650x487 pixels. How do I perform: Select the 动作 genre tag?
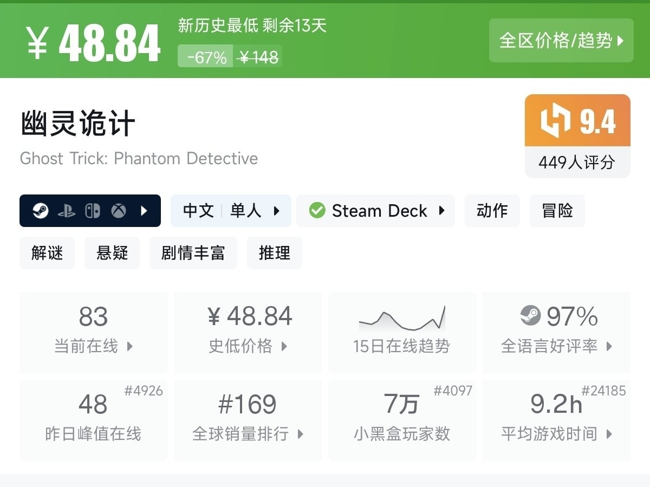[492, 211]
